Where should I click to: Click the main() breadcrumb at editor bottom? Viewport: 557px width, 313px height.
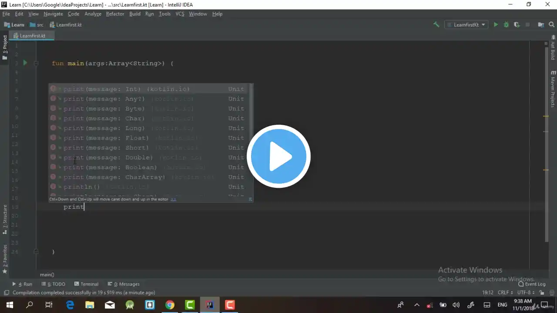(47, 275)
